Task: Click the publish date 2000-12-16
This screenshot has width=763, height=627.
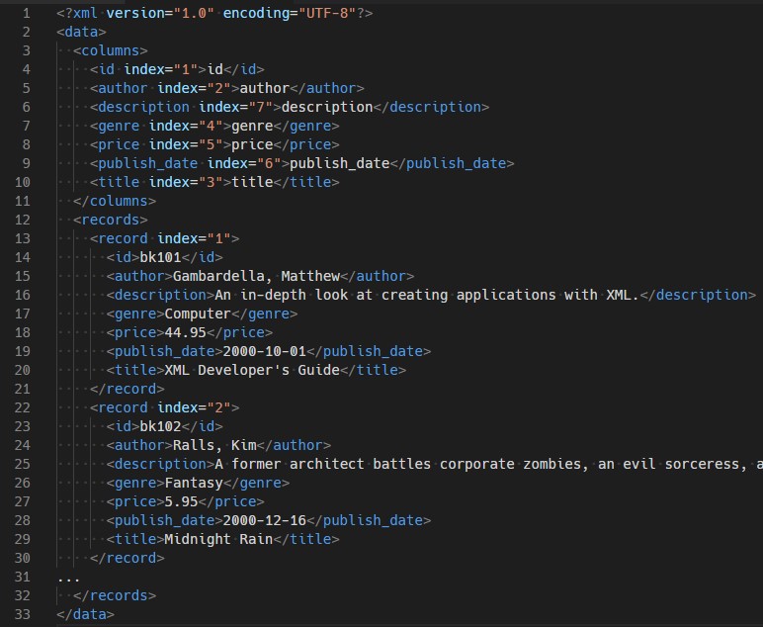Action: [x=265, y=520]
